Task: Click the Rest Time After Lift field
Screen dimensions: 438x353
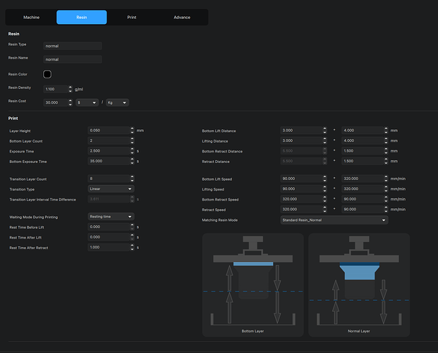Action: [x=109, y=237]
